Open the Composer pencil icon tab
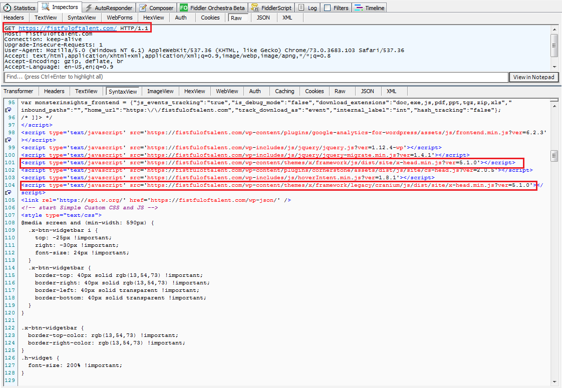Viewport: 562px width, 388px height. 143,8
